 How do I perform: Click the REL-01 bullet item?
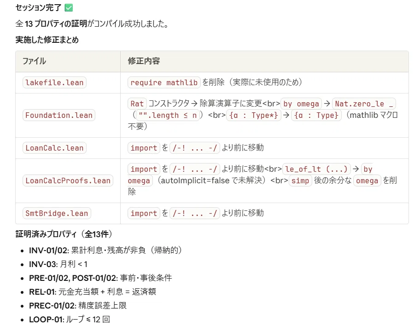pyautogui.click(x=93, y=291)
